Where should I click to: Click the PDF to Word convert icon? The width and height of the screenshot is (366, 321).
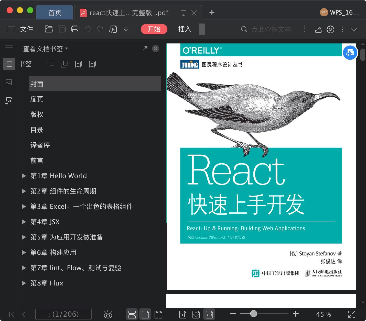(113, 29)
